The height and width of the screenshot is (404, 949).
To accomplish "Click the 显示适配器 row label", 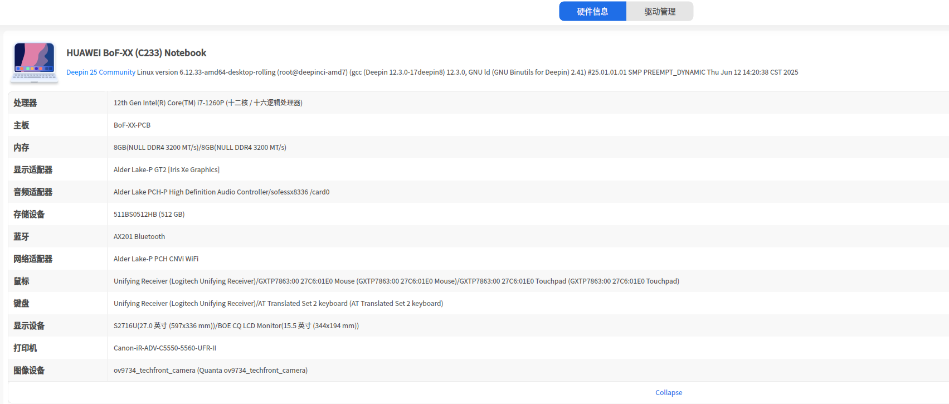I will 33,170.
